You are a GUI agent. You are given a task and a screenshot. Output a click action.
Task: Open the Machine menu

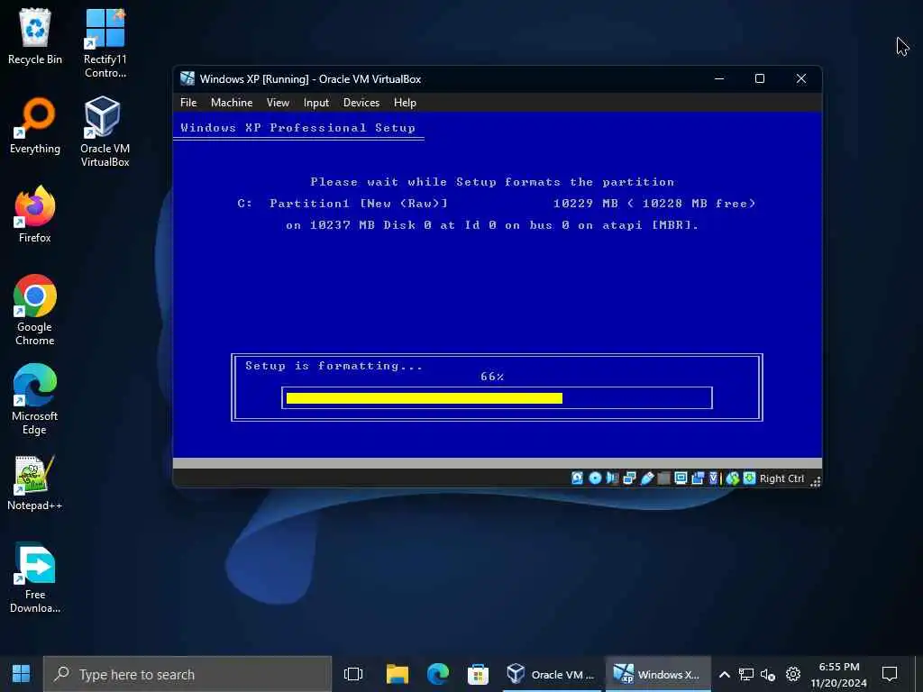coord(232,103)
